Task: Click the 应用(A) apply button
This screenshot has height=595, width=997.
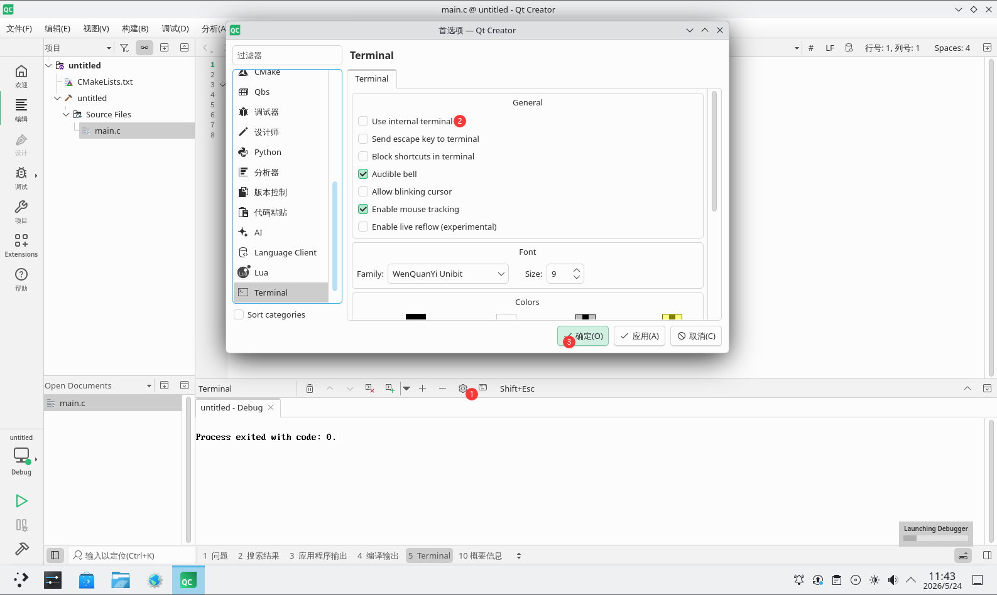Action: coord(640,336)
